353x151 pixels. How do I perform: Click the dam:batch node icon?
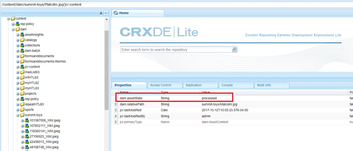point(22,51)
